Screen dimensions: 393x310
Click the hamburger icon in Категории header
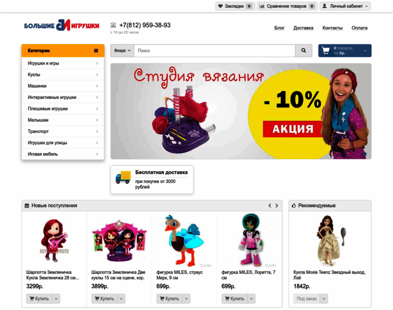click(96, 51)
